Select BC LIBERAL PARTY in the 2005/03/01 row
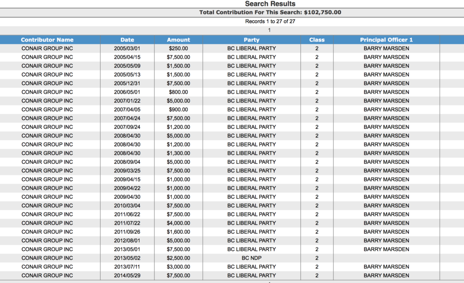This screenshot has width=464, height=283. click(x=251, y=49)
